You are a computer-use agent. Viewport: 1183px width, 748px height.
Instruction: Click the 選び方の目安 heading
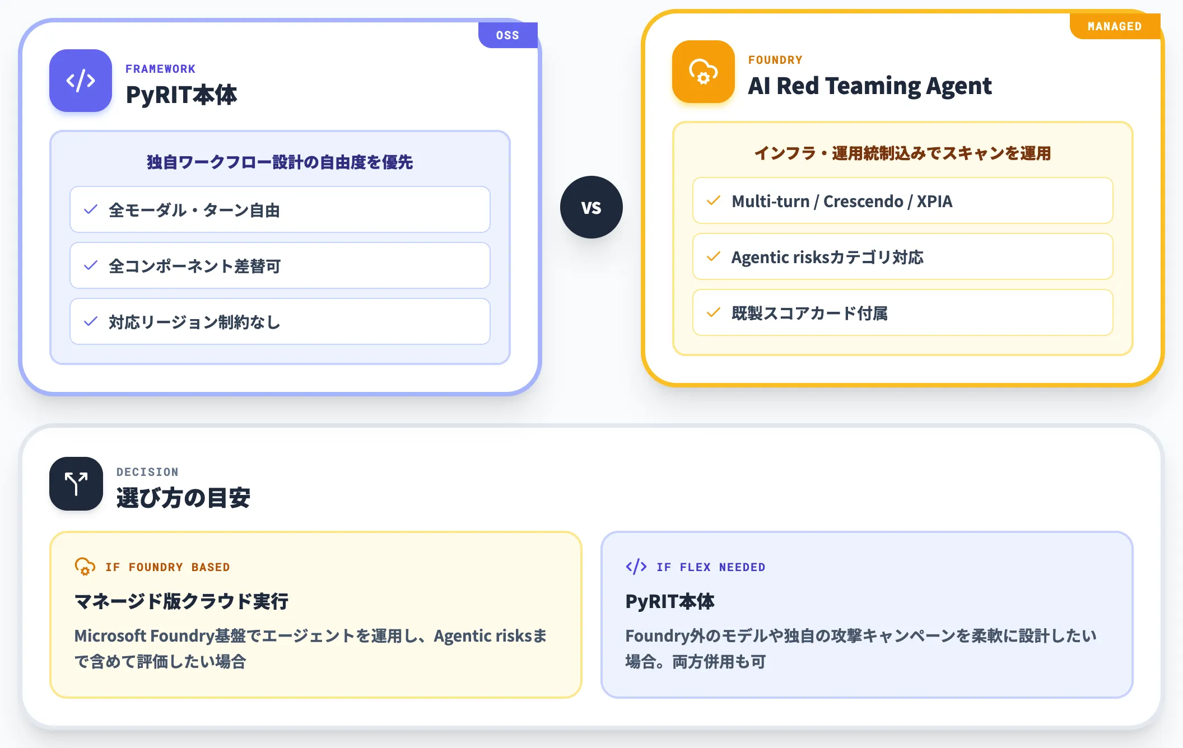point(183,498)
